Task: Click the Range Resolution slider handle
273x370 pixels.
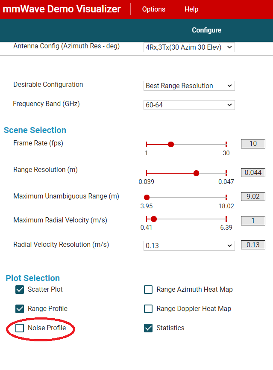Action: tap(196, 173)
